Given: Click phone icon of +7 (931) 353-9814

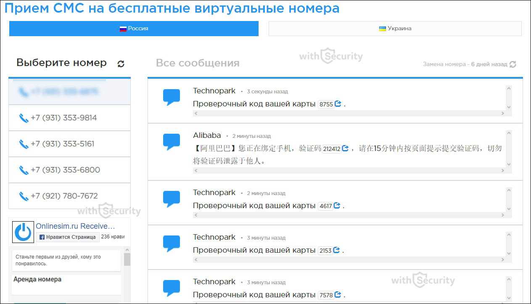Looking at the screenshot, I should click(x=24, y=118).
